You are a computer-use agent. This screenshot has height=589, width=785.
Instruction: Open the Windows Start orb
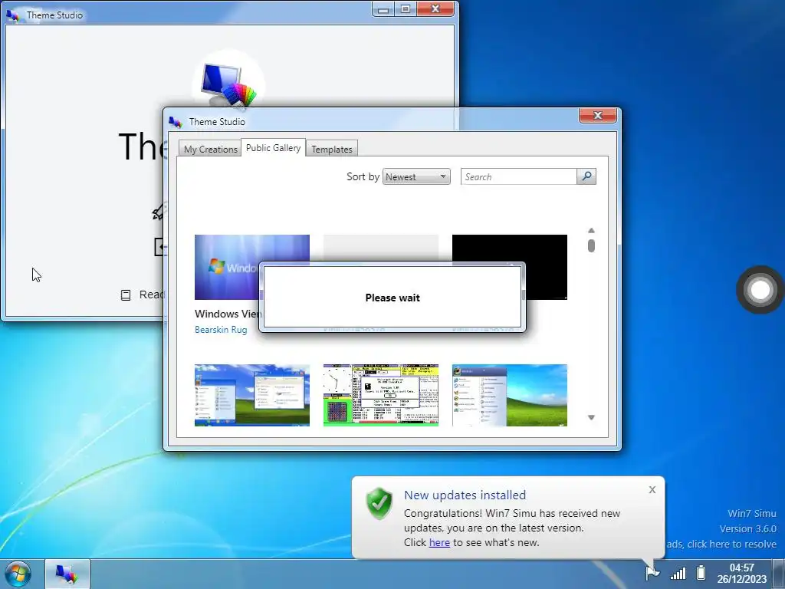coord(18,574)
